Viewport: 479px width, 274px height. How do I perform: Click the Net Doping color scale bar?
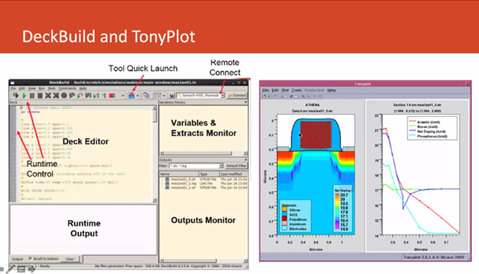pos(338,211)
